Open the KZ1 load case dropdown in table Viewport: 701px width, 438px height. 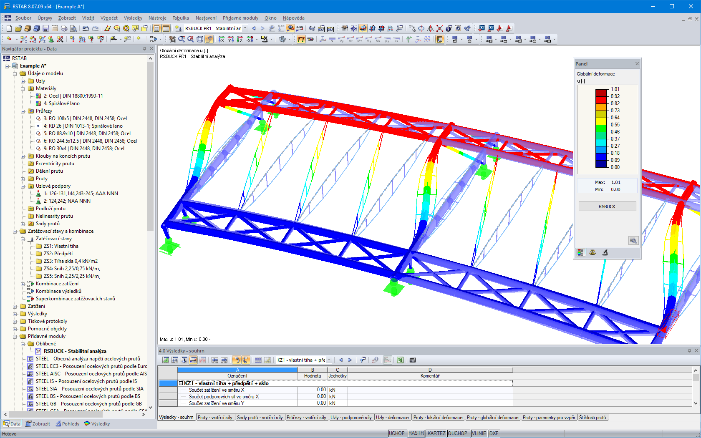click(329, 360)
